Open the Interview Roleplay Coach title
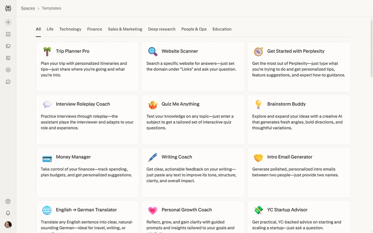 [83, 104]
